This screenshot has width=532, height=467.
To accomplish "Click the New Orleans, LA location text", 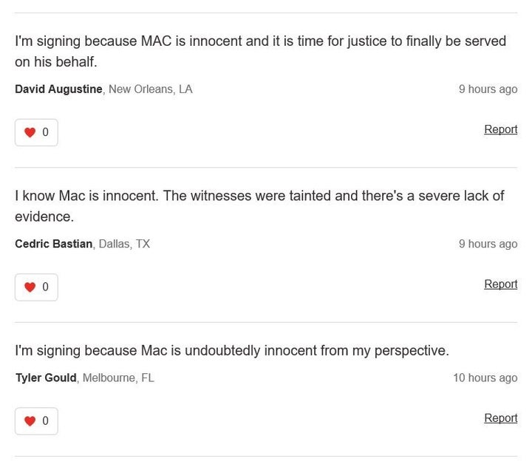I will 150,89.
